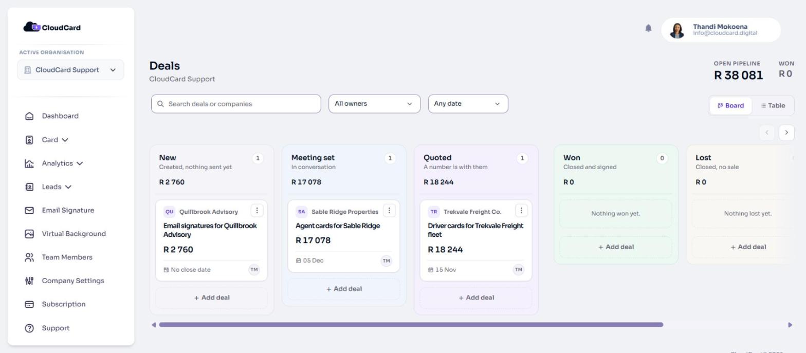Open Virtual Background page
The height and width of the screenshot is (353, 806).
point(65,234)
